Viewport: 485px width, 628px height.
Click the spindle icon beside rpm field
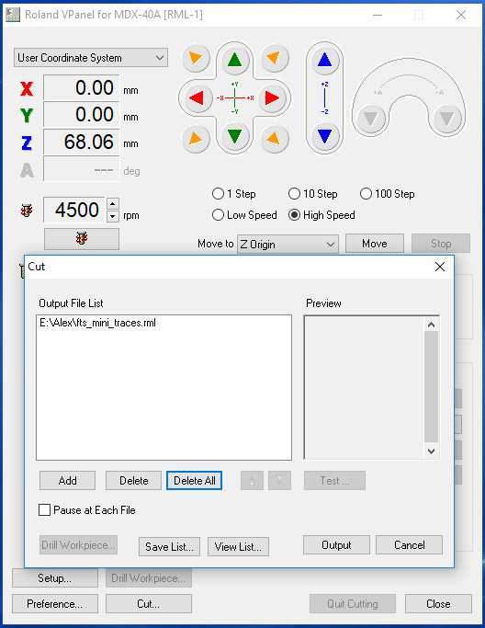pyautogui.click(x=27, y=210)
